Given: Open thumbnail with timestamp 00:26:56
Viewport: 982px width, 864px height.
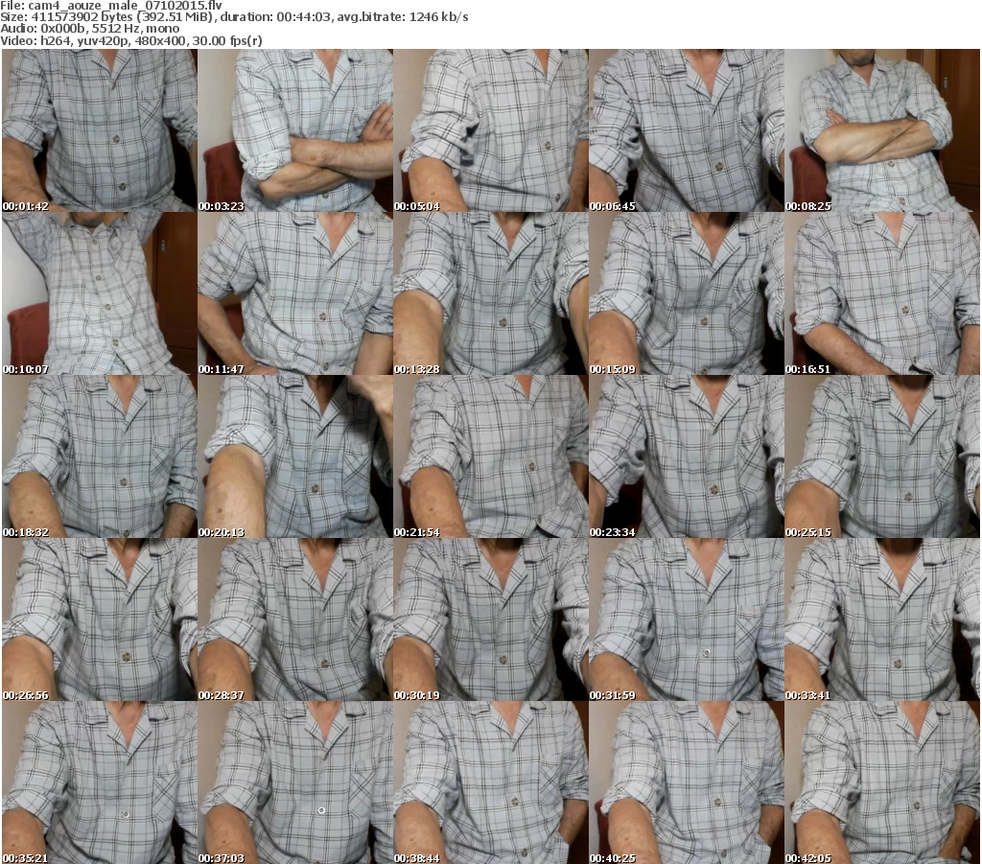Looking at the screenshot, I should point(100,619).
